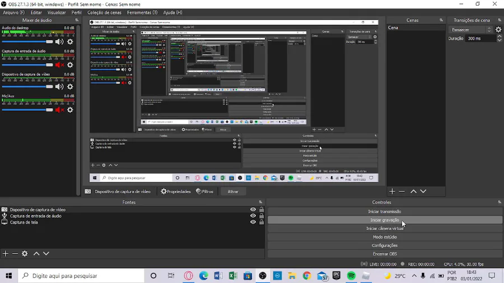Open the Perfil menu
Image resolution: width=504 pixels, height=283 pixels.
pos(76,12)
